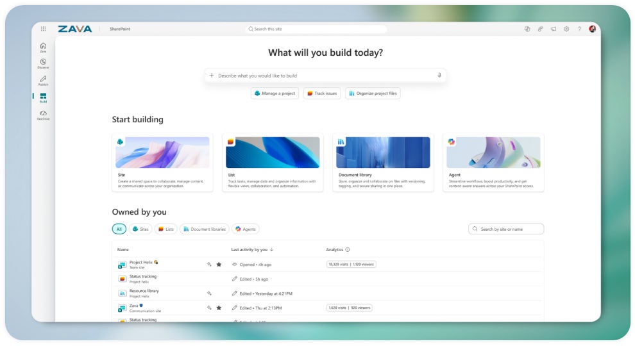Click 'Edited • Yesterday at 4:21PM' text
The image size is (635, 346).
tap(266, 294)
